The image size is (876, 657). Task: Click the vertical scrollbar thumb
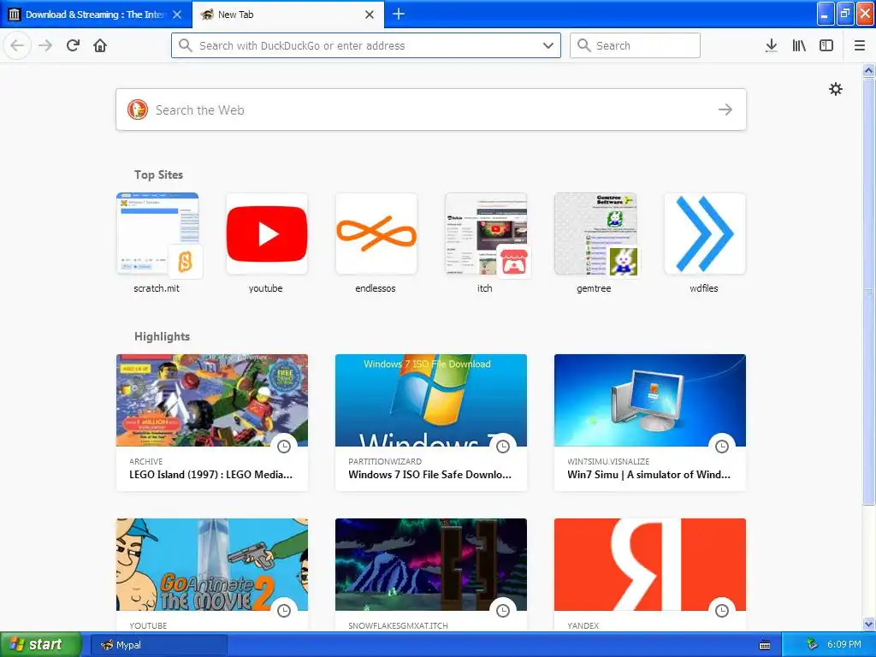click(x=868, y=291)
